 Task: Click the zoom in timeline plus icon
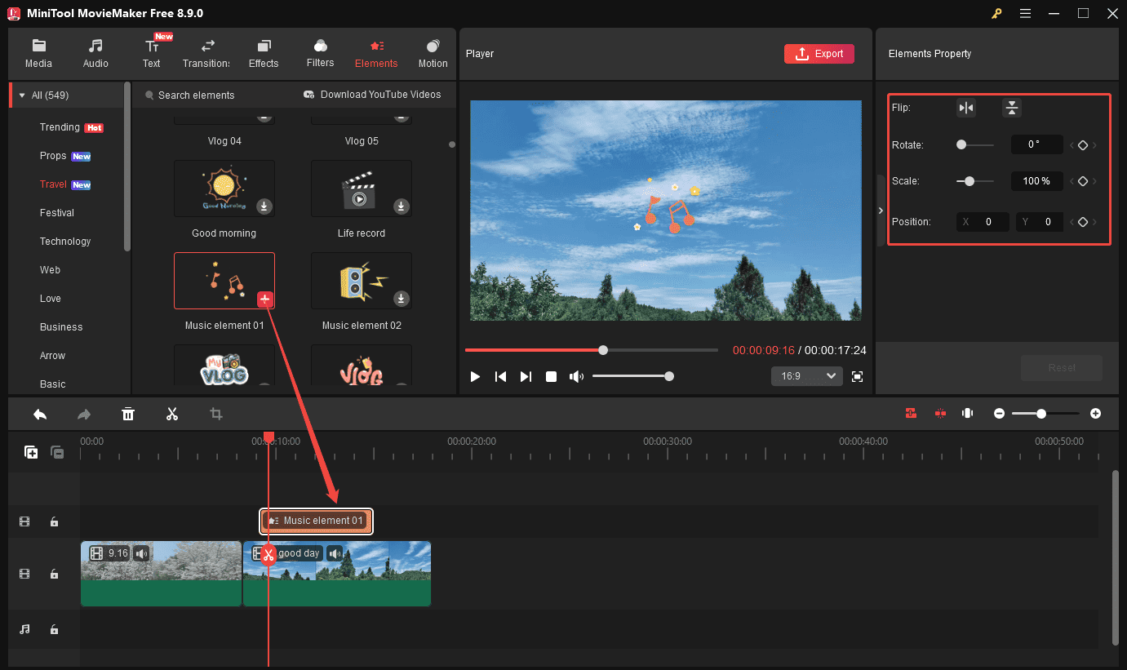[1095, 414]
